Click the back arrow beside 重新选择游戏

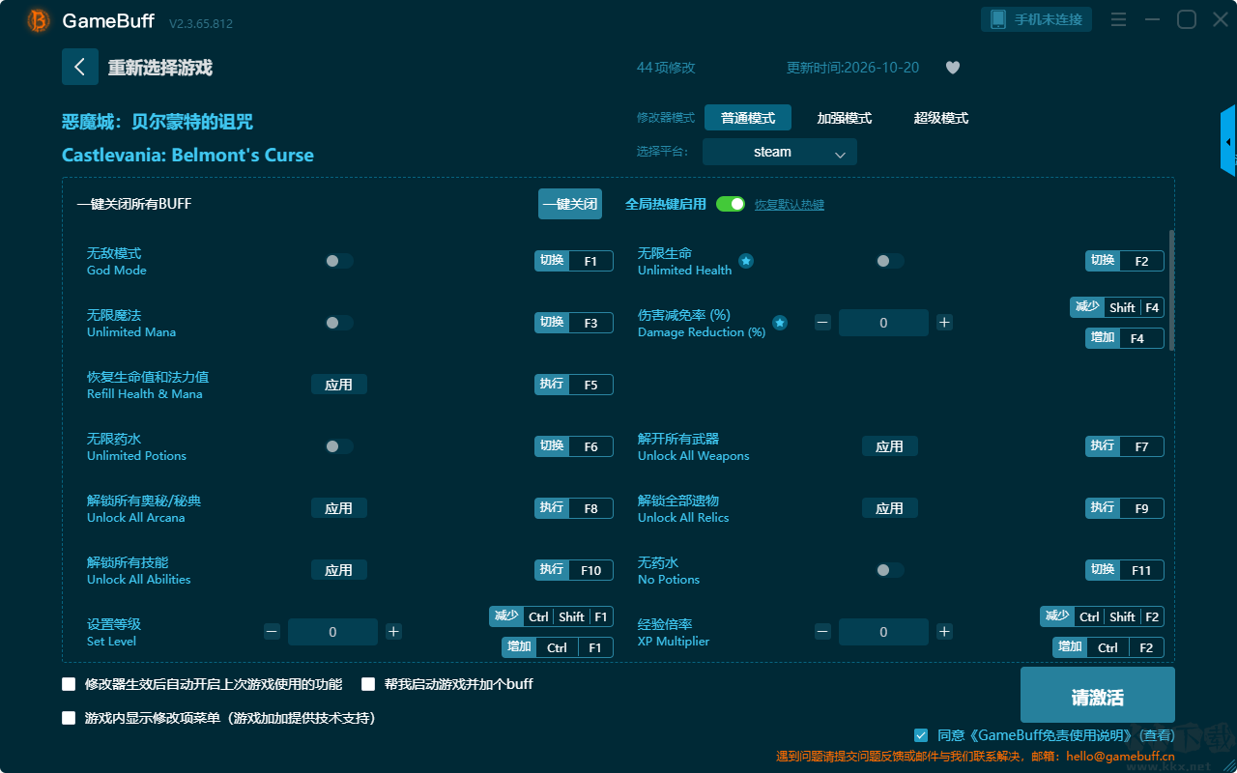point(80,67)
